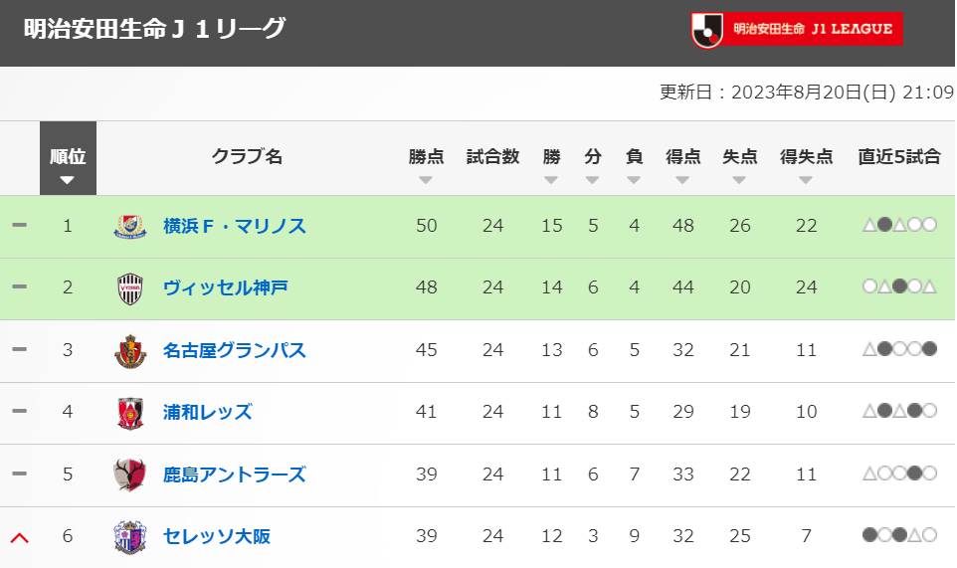This screenshot has height=568, width=957.
Task: Sort table by 勝点 arrow
Action: [426, 180]
